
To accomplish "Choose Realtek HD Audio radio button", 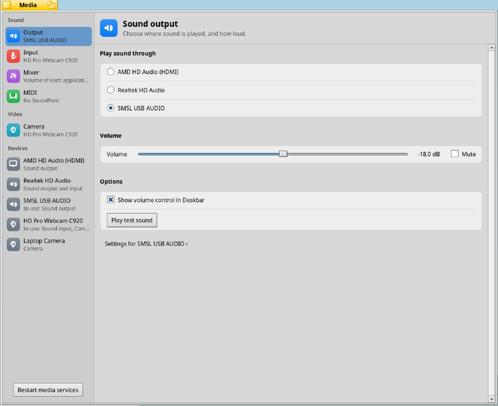I will (x=110, y=90).
